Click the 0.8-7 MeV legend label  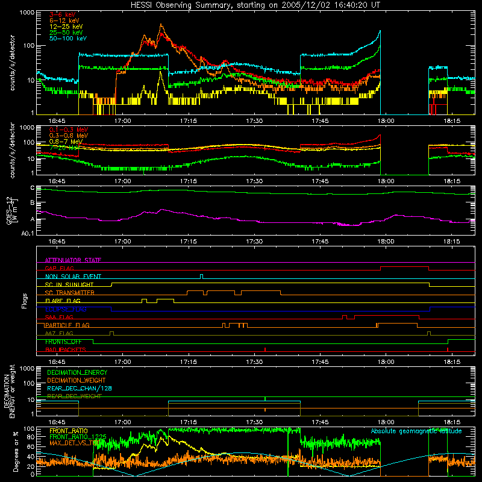66,142
